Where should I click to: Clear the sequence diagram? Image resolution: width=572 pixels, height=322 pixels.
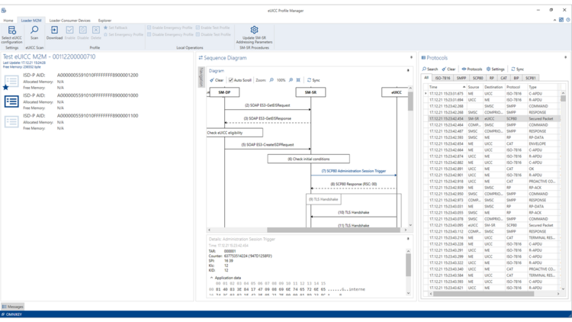(217, 80)
